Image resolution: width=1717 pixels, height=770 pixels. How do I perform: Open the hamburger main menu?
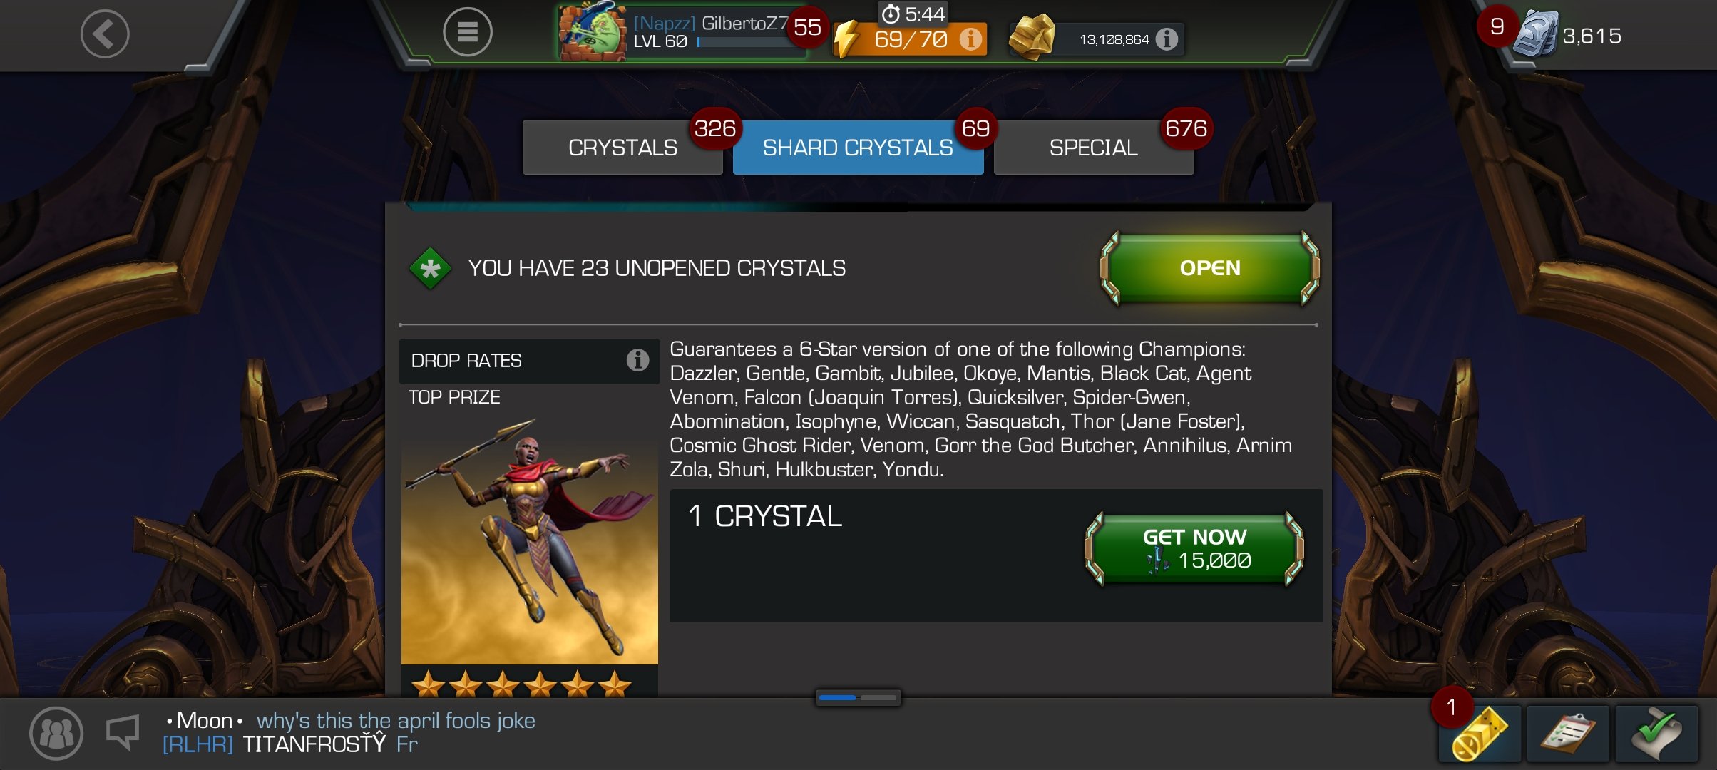pos(467,32)
